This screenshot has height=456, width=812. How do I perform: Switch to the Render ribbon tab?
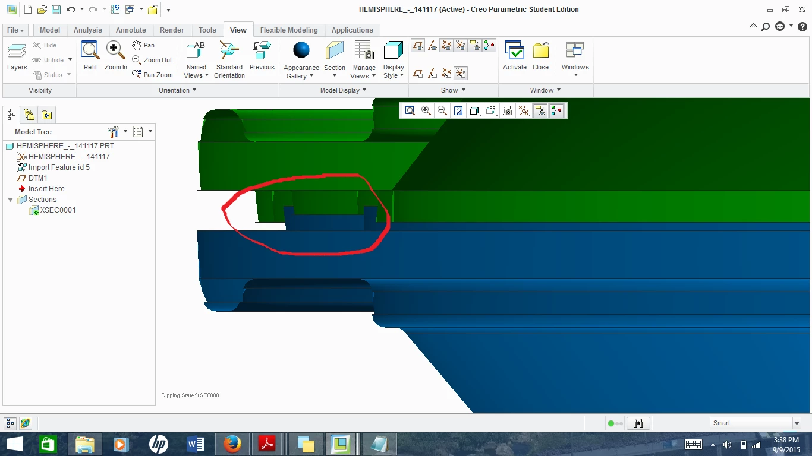pyautogui.click(x=172, y=30)
